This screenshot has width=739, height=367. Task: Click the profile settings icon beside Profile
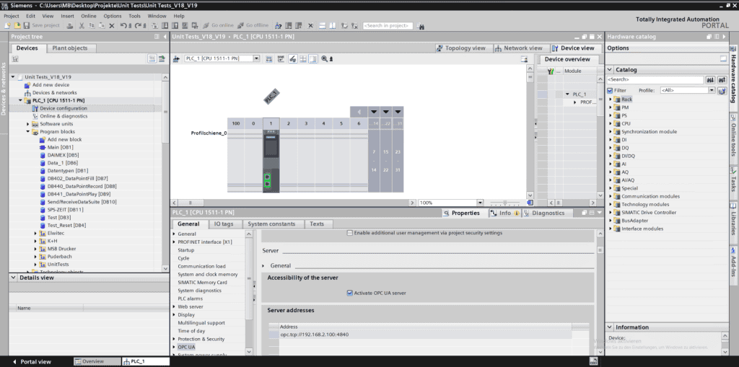pyautogui.click(x=722, y=90)
